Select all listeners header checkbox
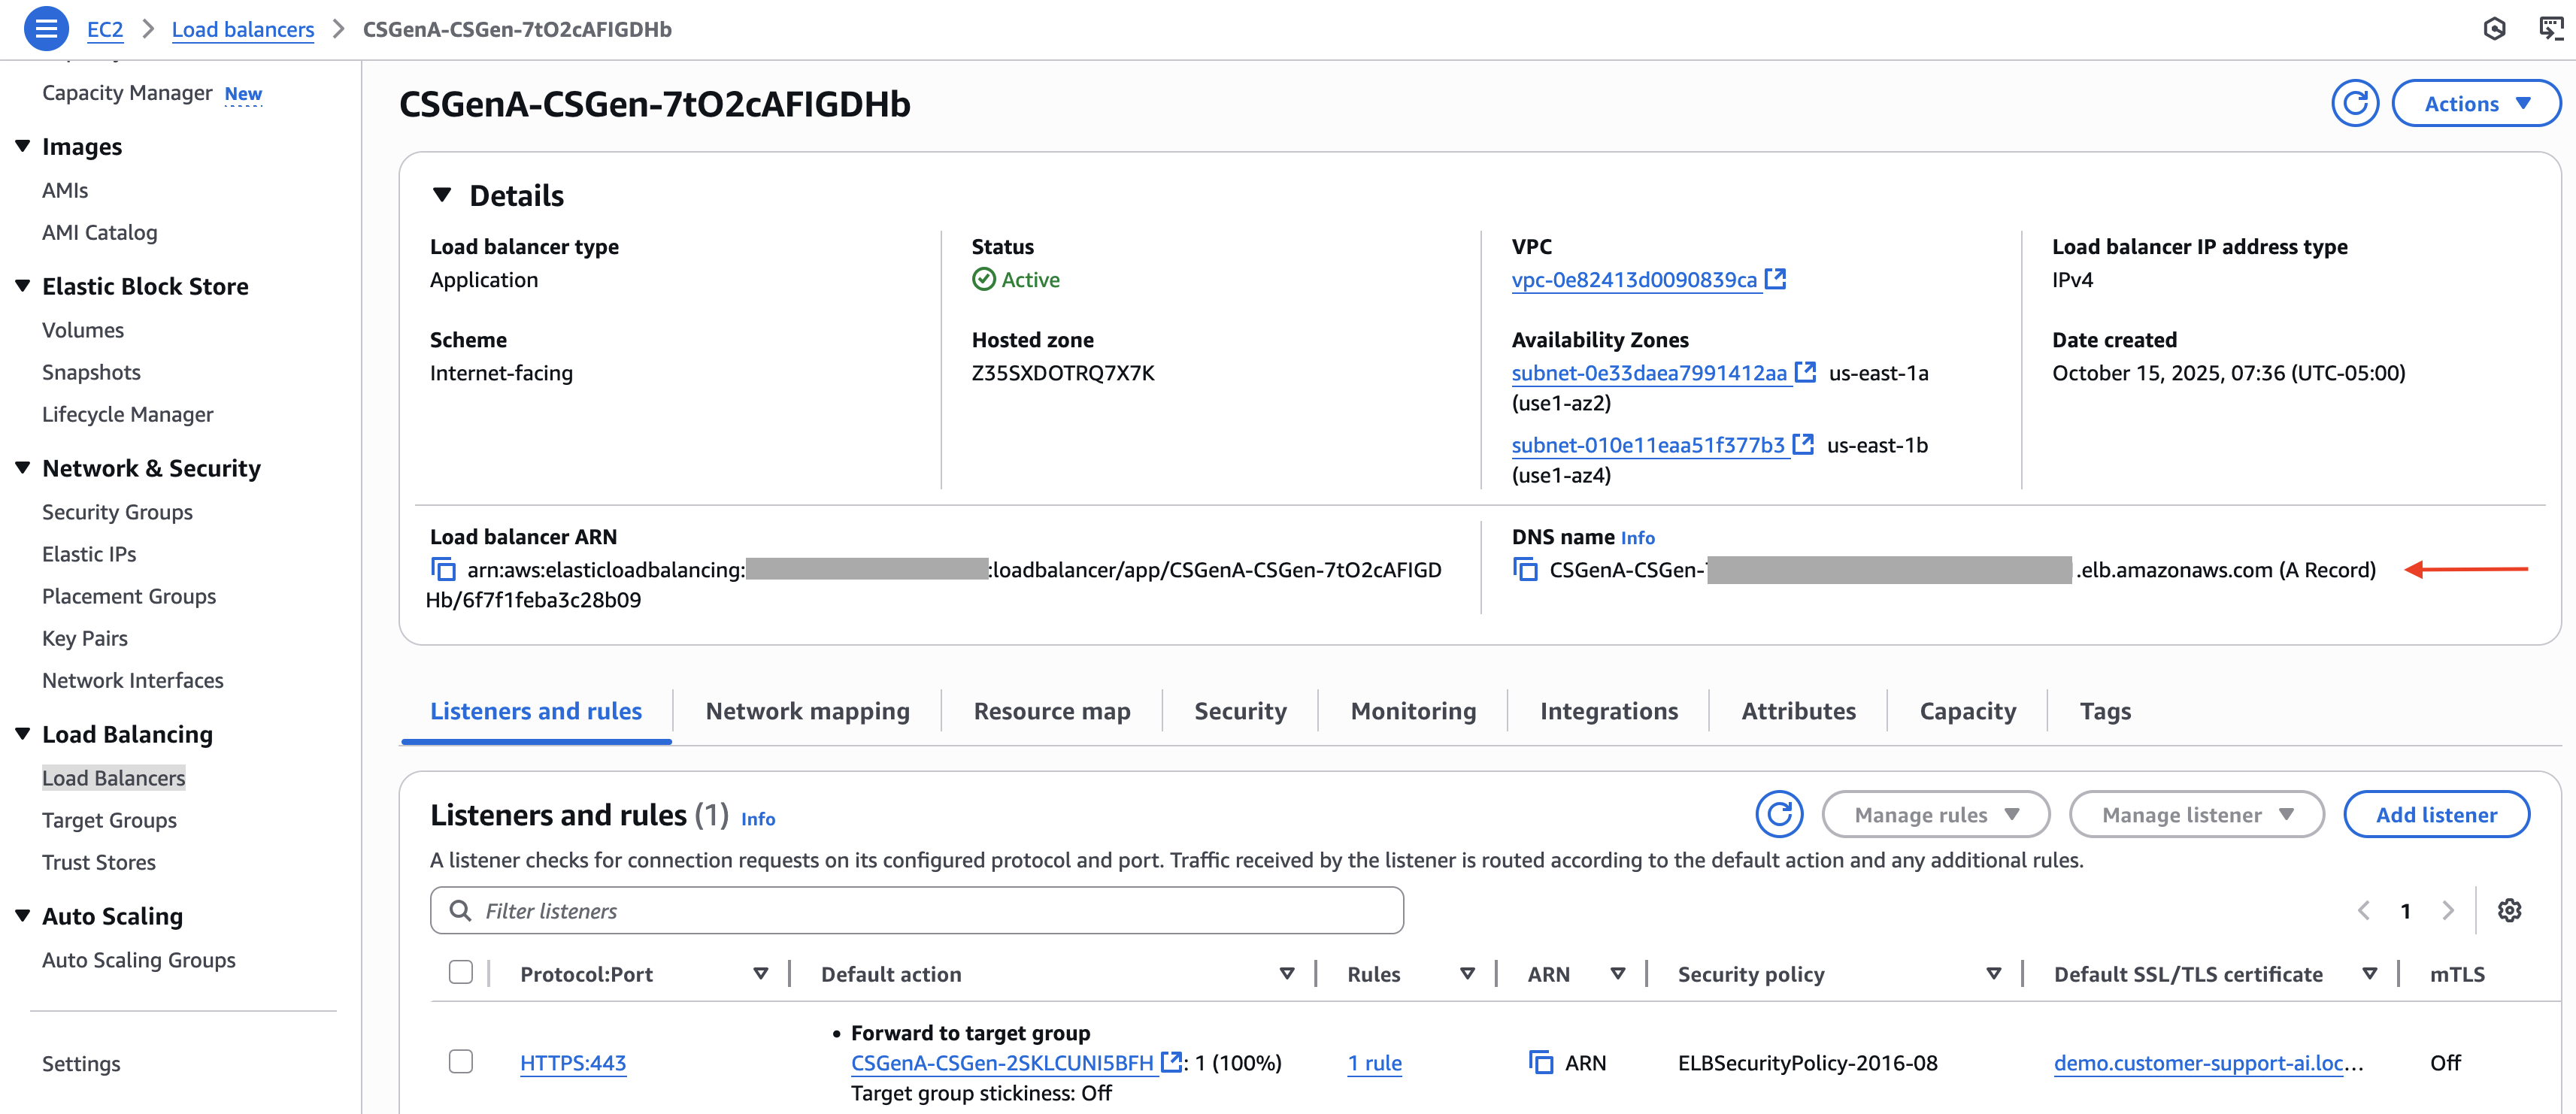The height and width of the screenshot is (1114, 2576). pos(460,973)
